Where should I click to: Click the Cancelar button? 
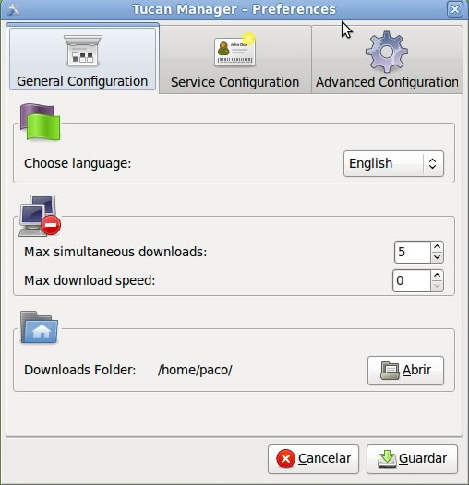313,459
